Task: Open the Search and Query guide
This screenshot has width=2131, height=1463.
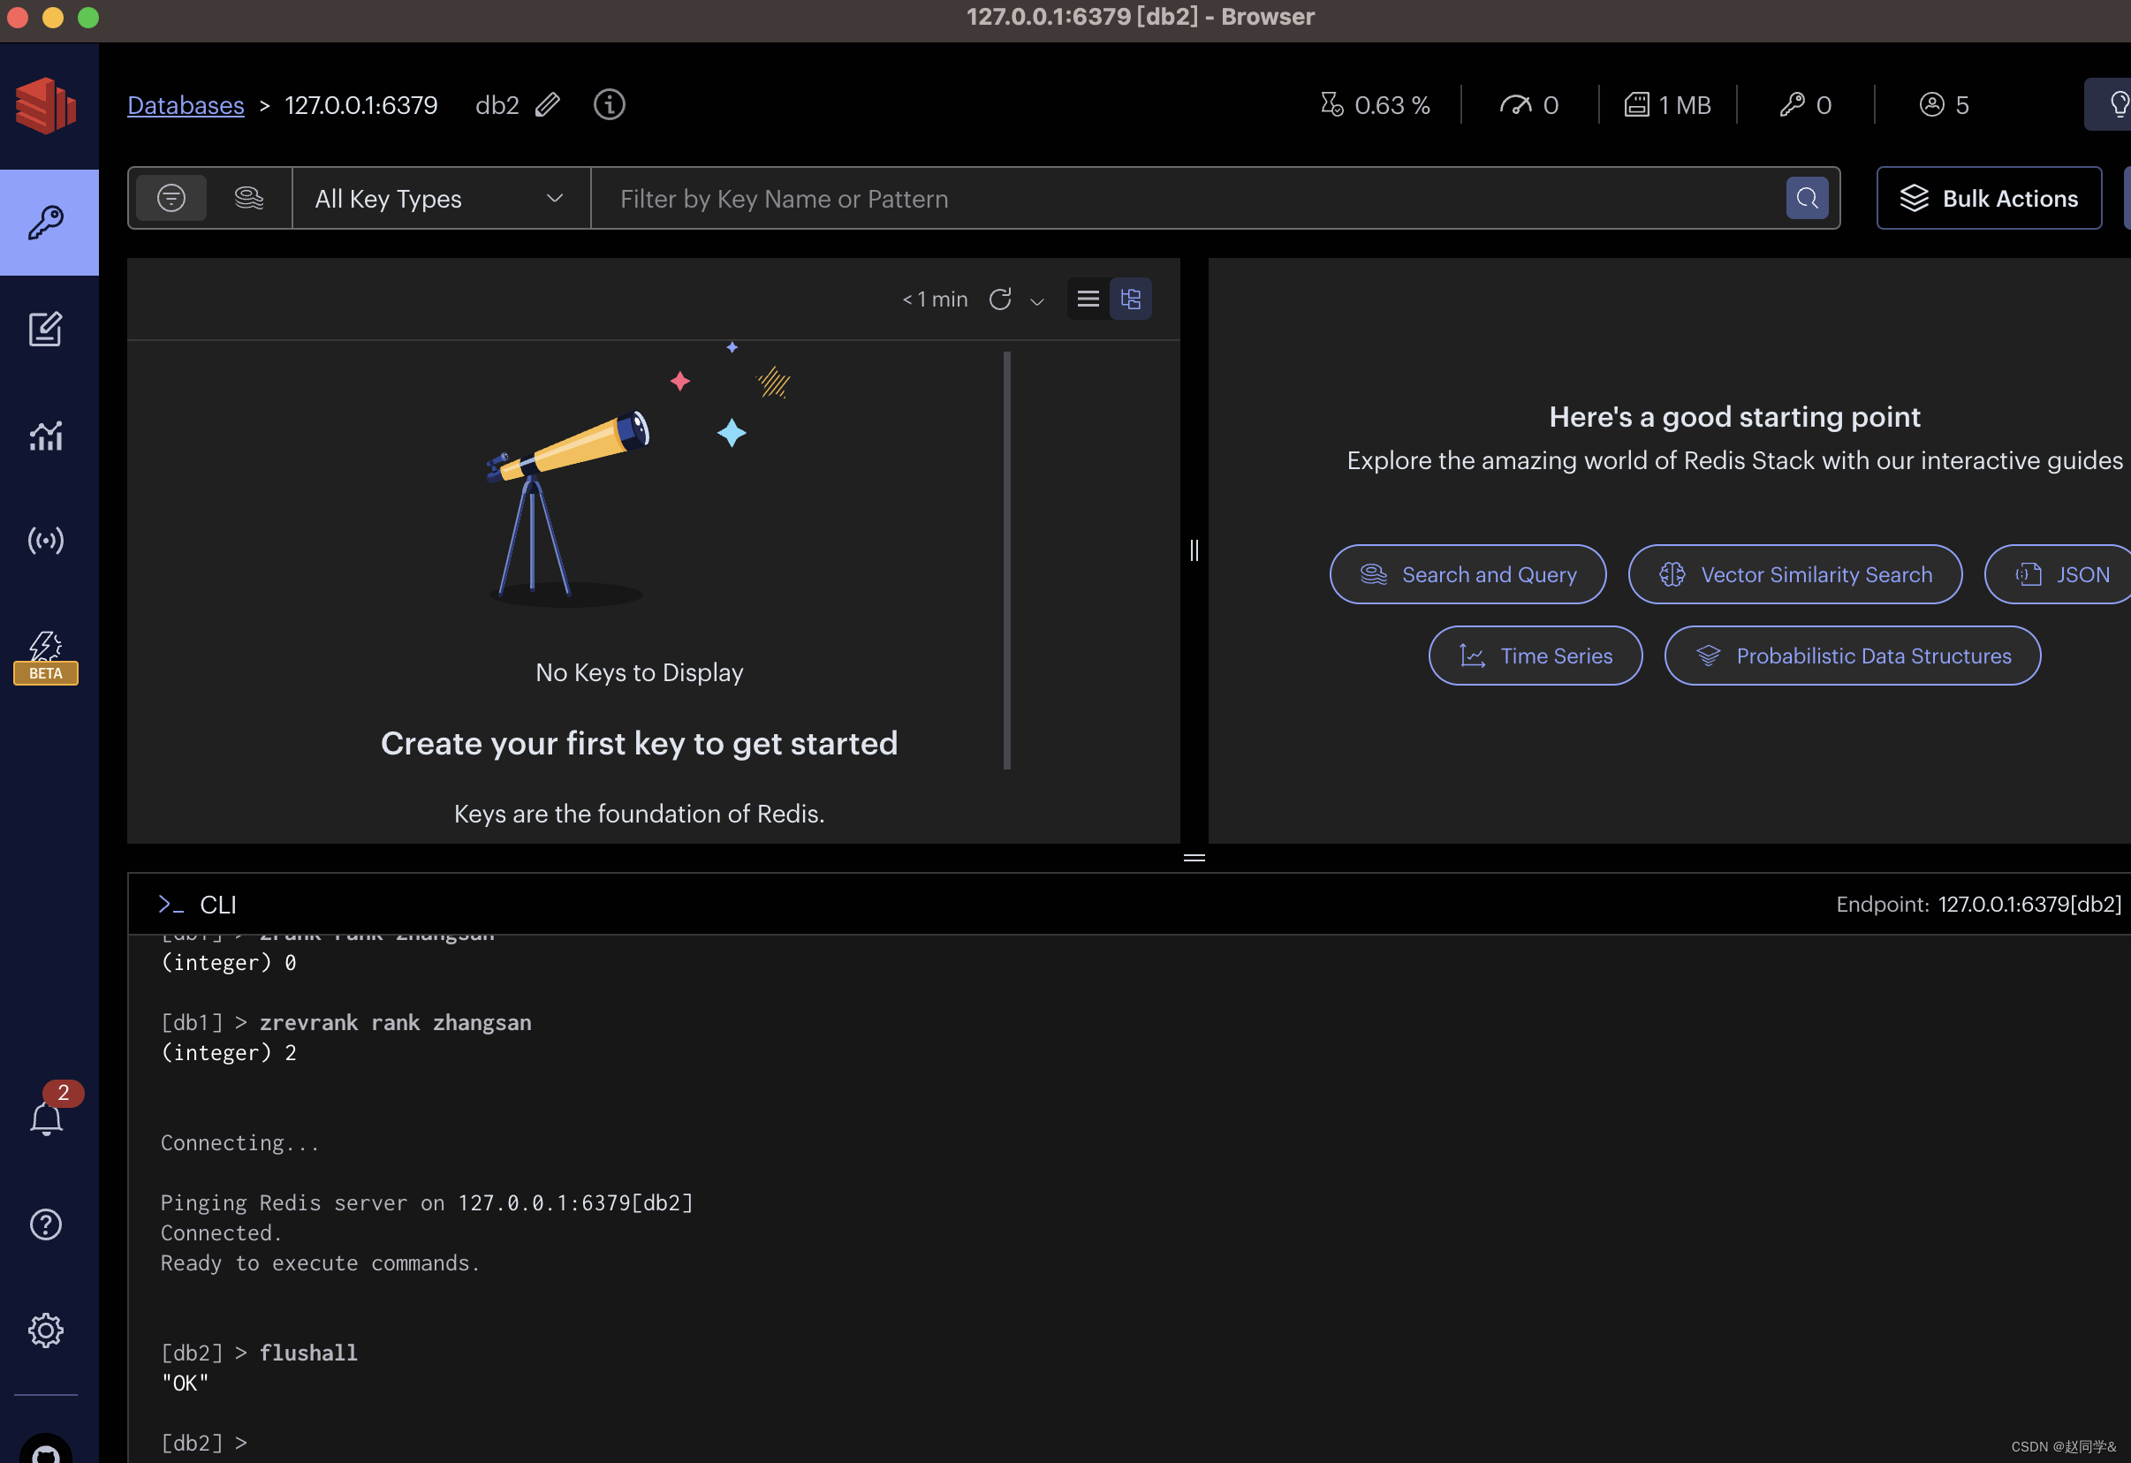Action: [x=1467, y=575]
